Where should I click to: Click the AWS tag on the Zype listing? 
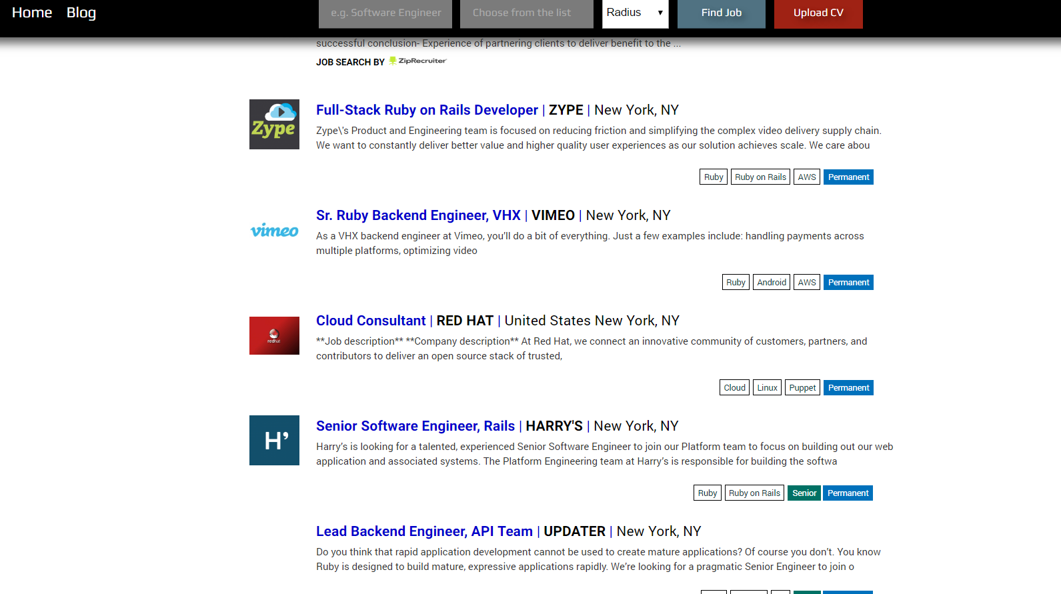click(807, 177)
